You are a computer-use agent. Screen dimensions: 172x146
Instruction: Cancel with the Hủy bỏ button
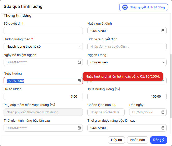(x=116, y=140)
